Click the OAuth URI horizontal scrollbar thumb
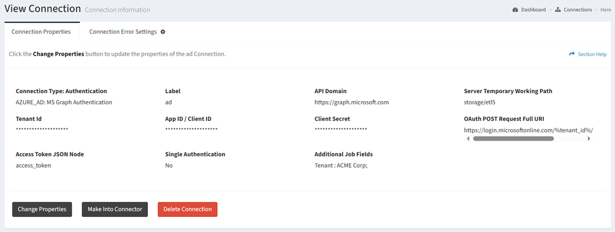 513,138
